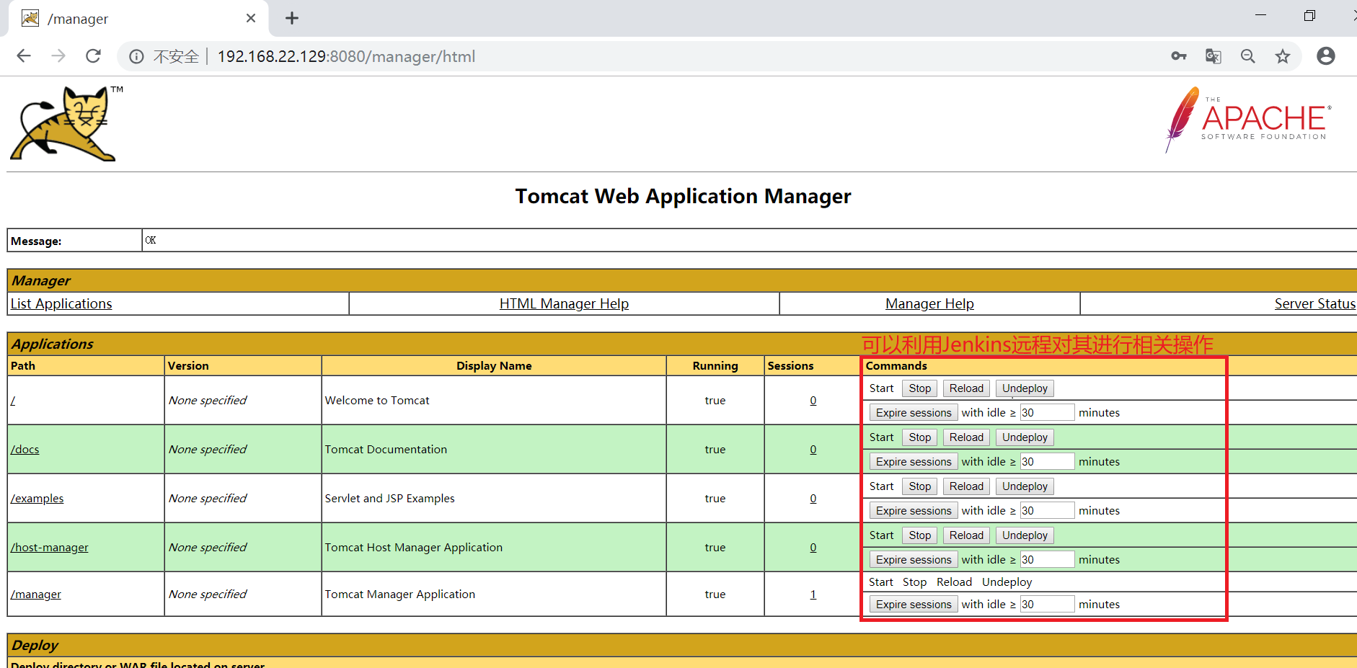Screen dimensions: 1357x668
Task: Open the HTML Manager Help link
Action: [564, 303]
